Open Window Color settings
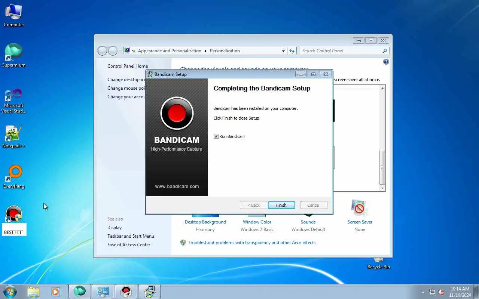This screenshot has width=479, height=299. tap(257, 222)
